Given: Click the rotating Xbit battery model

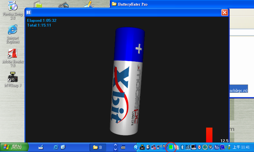Looking at the screenshot, I should click(127, 81).
